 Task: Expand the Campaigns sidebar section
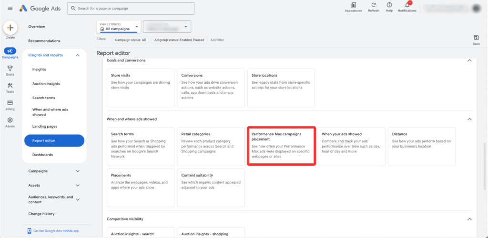point(78,171)
